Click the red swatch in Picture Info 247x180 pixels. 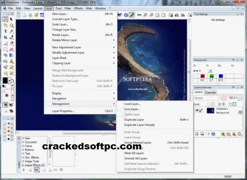point(202,76)
